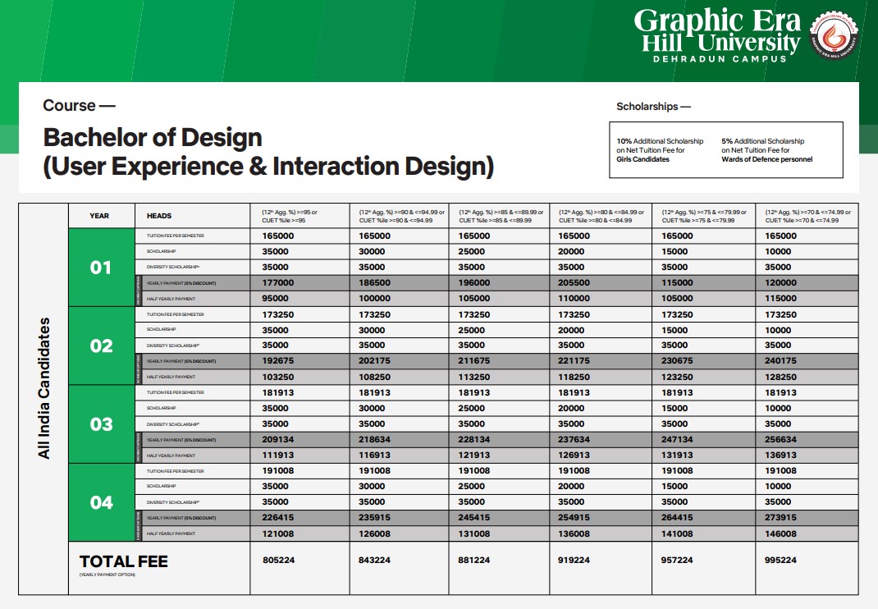Click the 10% Additional Scholarship for Girls note
Image resolution: width=878 pixels, height=609 pixels.
660,150
